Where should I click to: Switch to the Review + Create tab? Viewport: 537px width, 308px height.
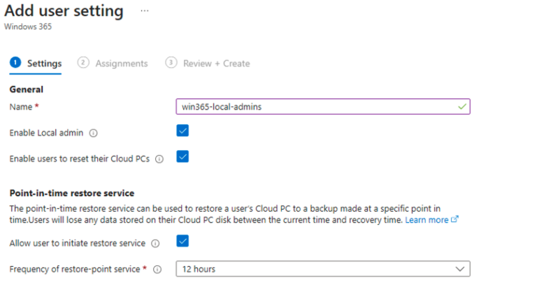tap(208, 64)
